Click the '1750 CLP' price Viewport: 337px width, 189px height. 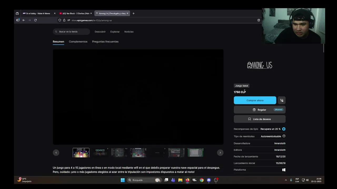pos(240,92)
